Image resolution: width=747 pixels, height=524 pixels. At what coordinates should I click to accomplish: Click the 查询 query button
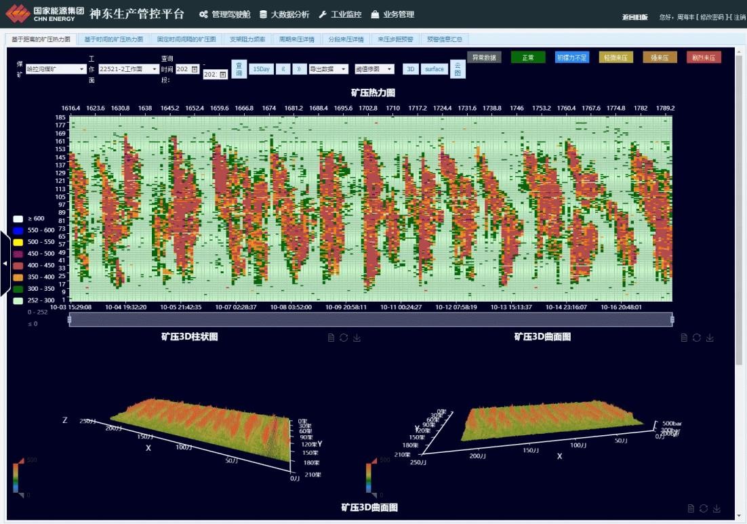click(x=239, y=69)
